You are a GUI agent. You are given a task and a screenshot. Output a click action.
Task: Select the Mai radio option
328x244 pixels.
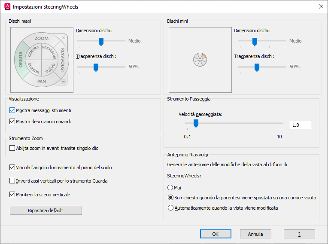tap(170, 188)
